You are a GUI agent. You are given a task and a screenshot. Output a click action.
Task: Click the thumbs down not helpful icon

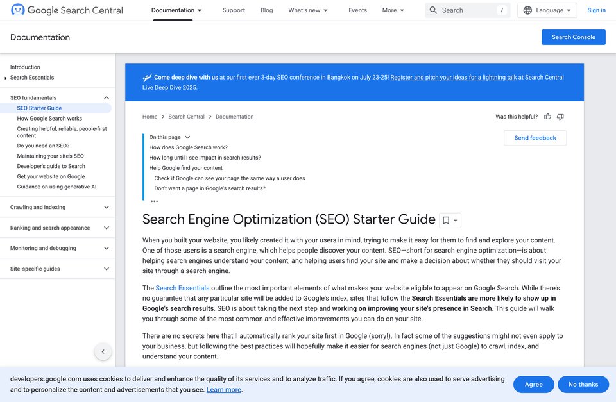click(x=560, y=117)
